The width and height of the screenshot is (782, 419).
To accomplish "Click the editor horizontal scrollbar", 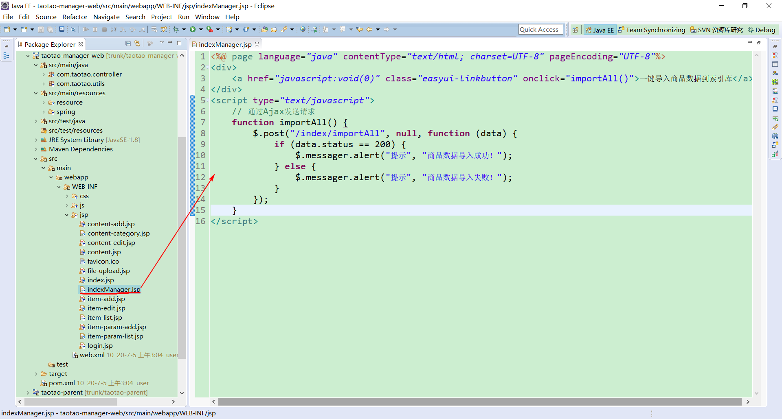I will tap(480, 402).
